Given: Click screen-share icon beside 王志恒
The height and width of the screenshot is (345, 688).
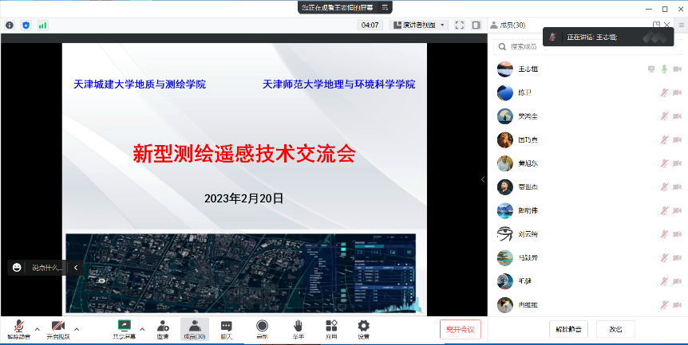Looking at the screenshot, I should (651, 69).
